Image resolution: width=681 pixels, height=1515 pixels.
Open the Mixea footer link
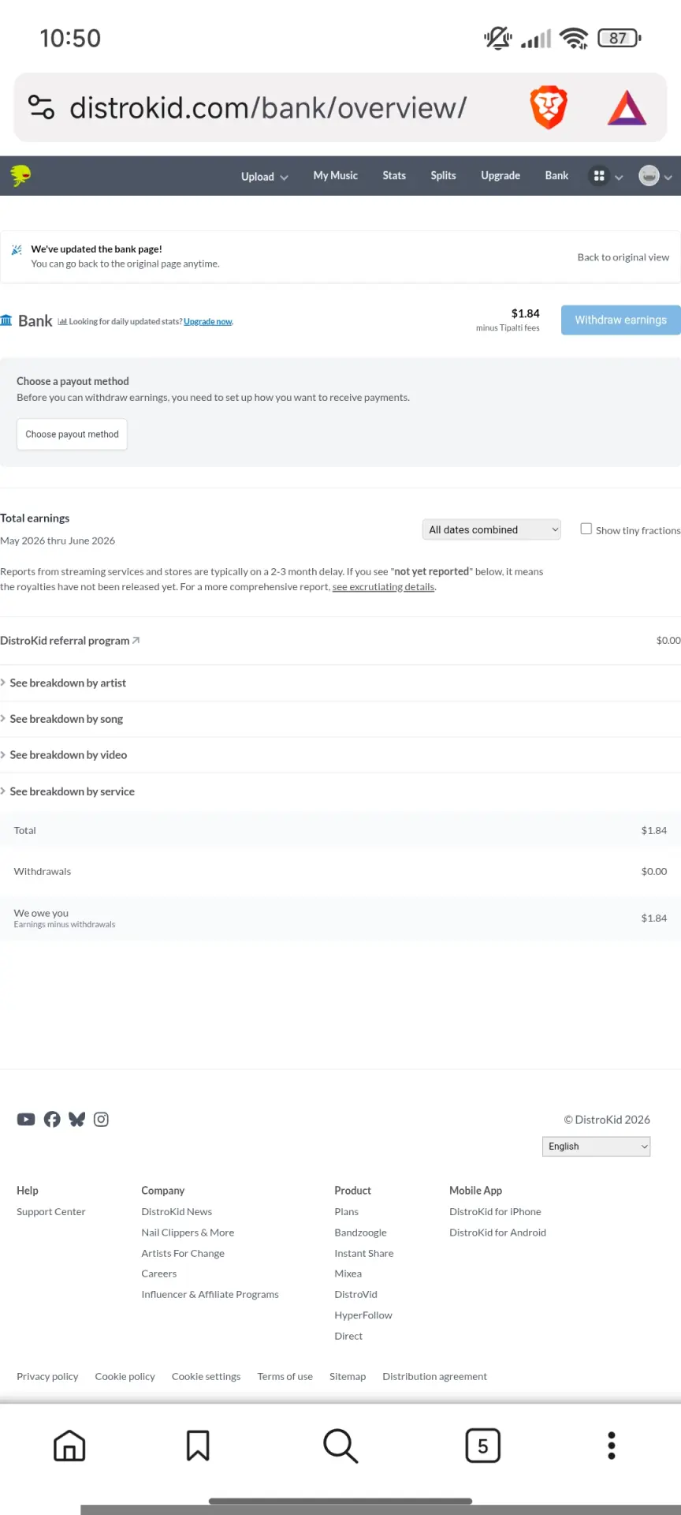click(x=348, y=1274)
